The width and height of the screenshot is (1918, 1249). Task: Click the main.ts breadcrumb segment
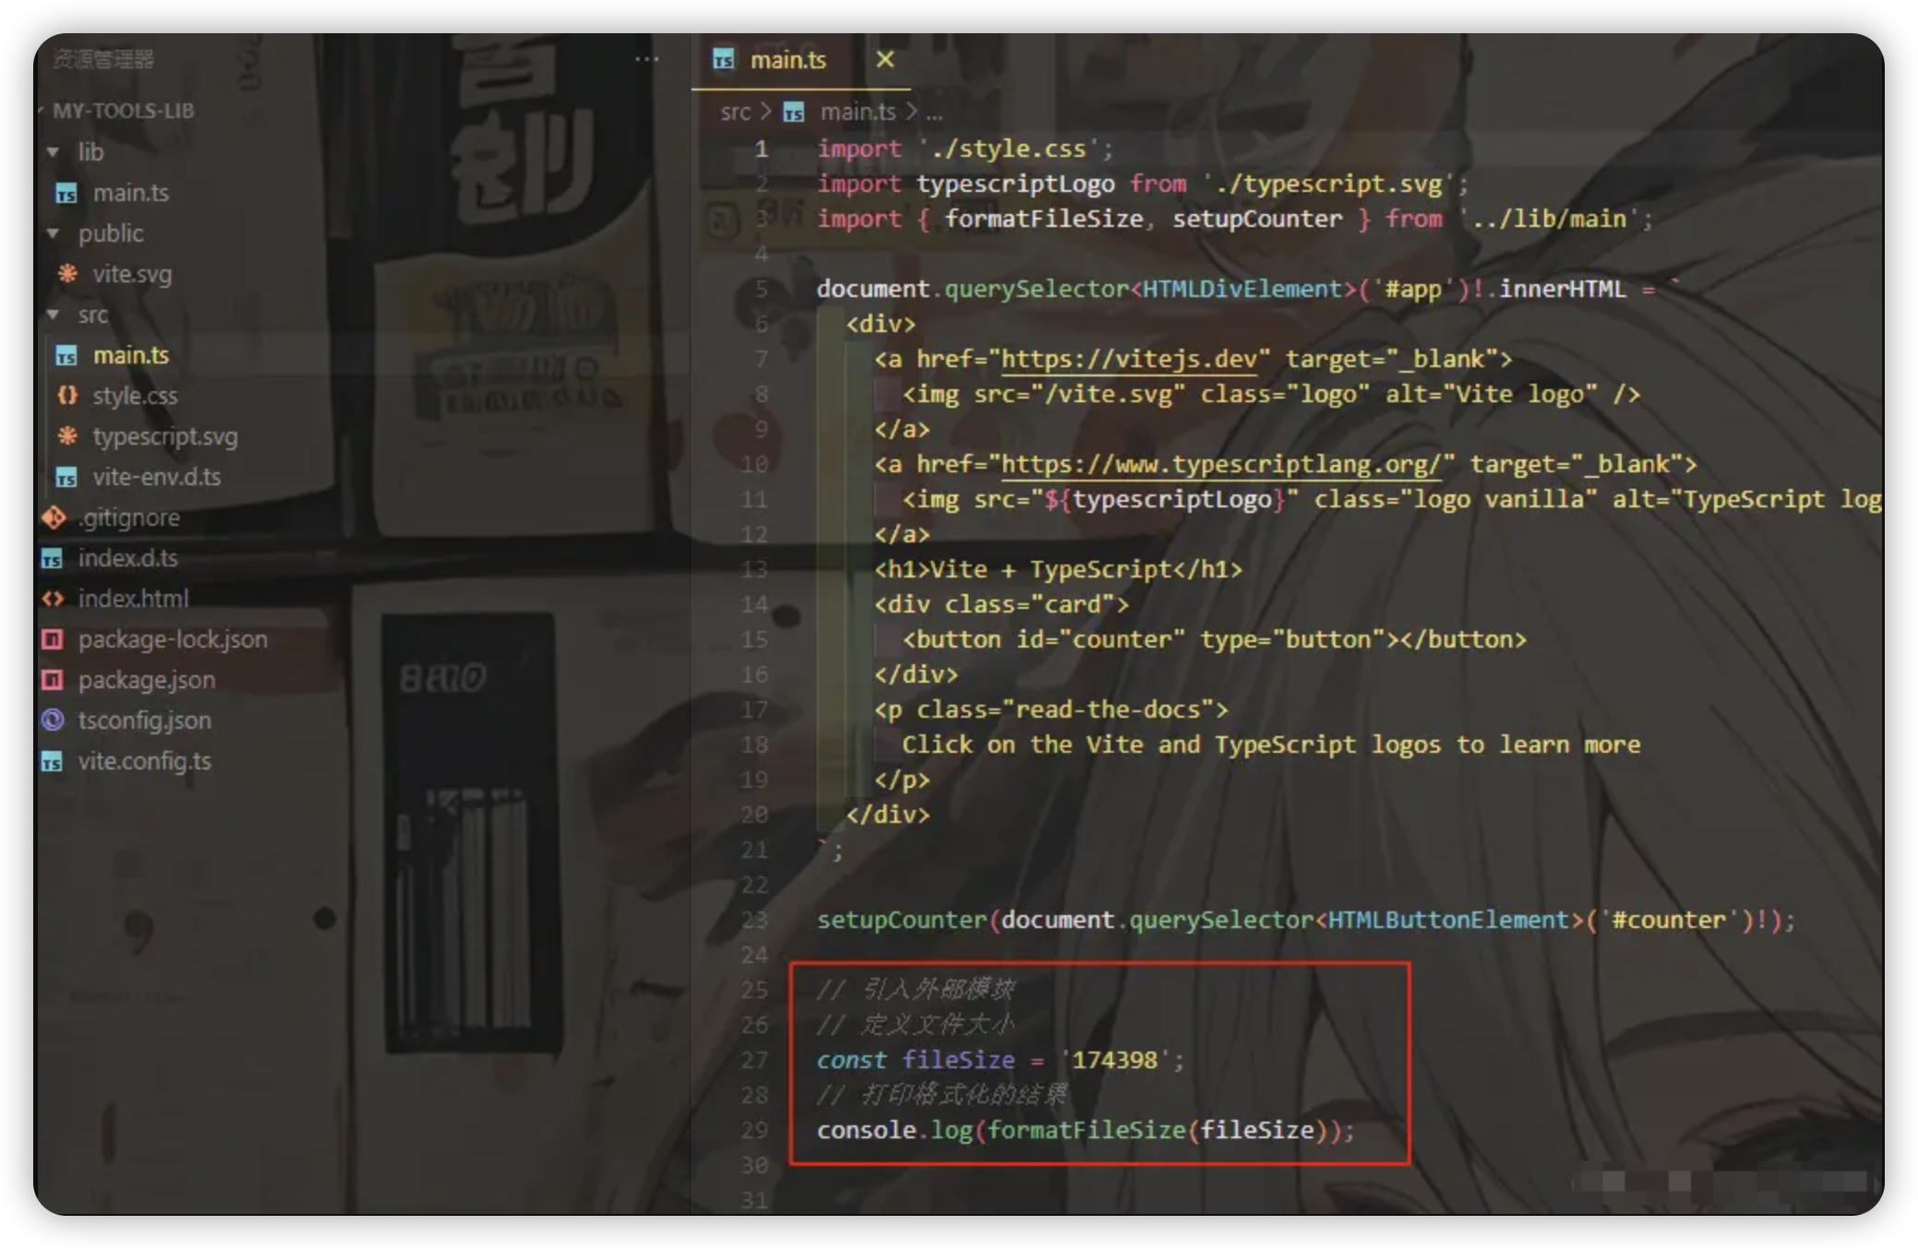point(858,112)
